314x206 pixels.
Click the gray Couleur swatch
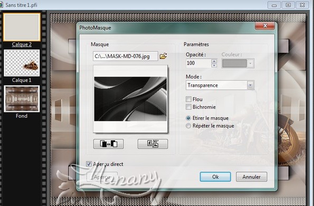(x=234, y=63)
